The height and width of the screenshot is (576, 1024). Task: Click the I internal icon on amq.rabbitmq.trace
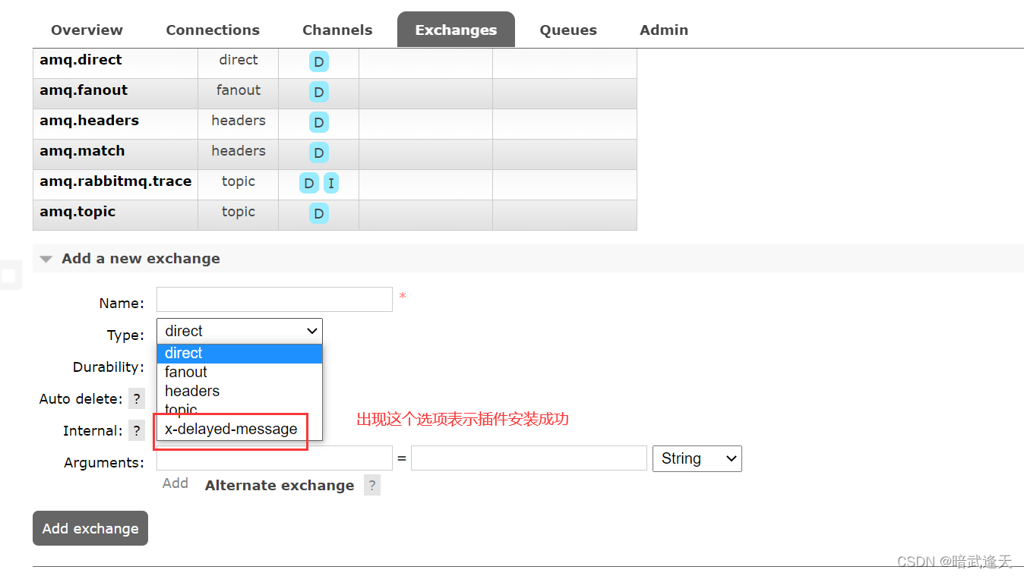click(330, 183)
